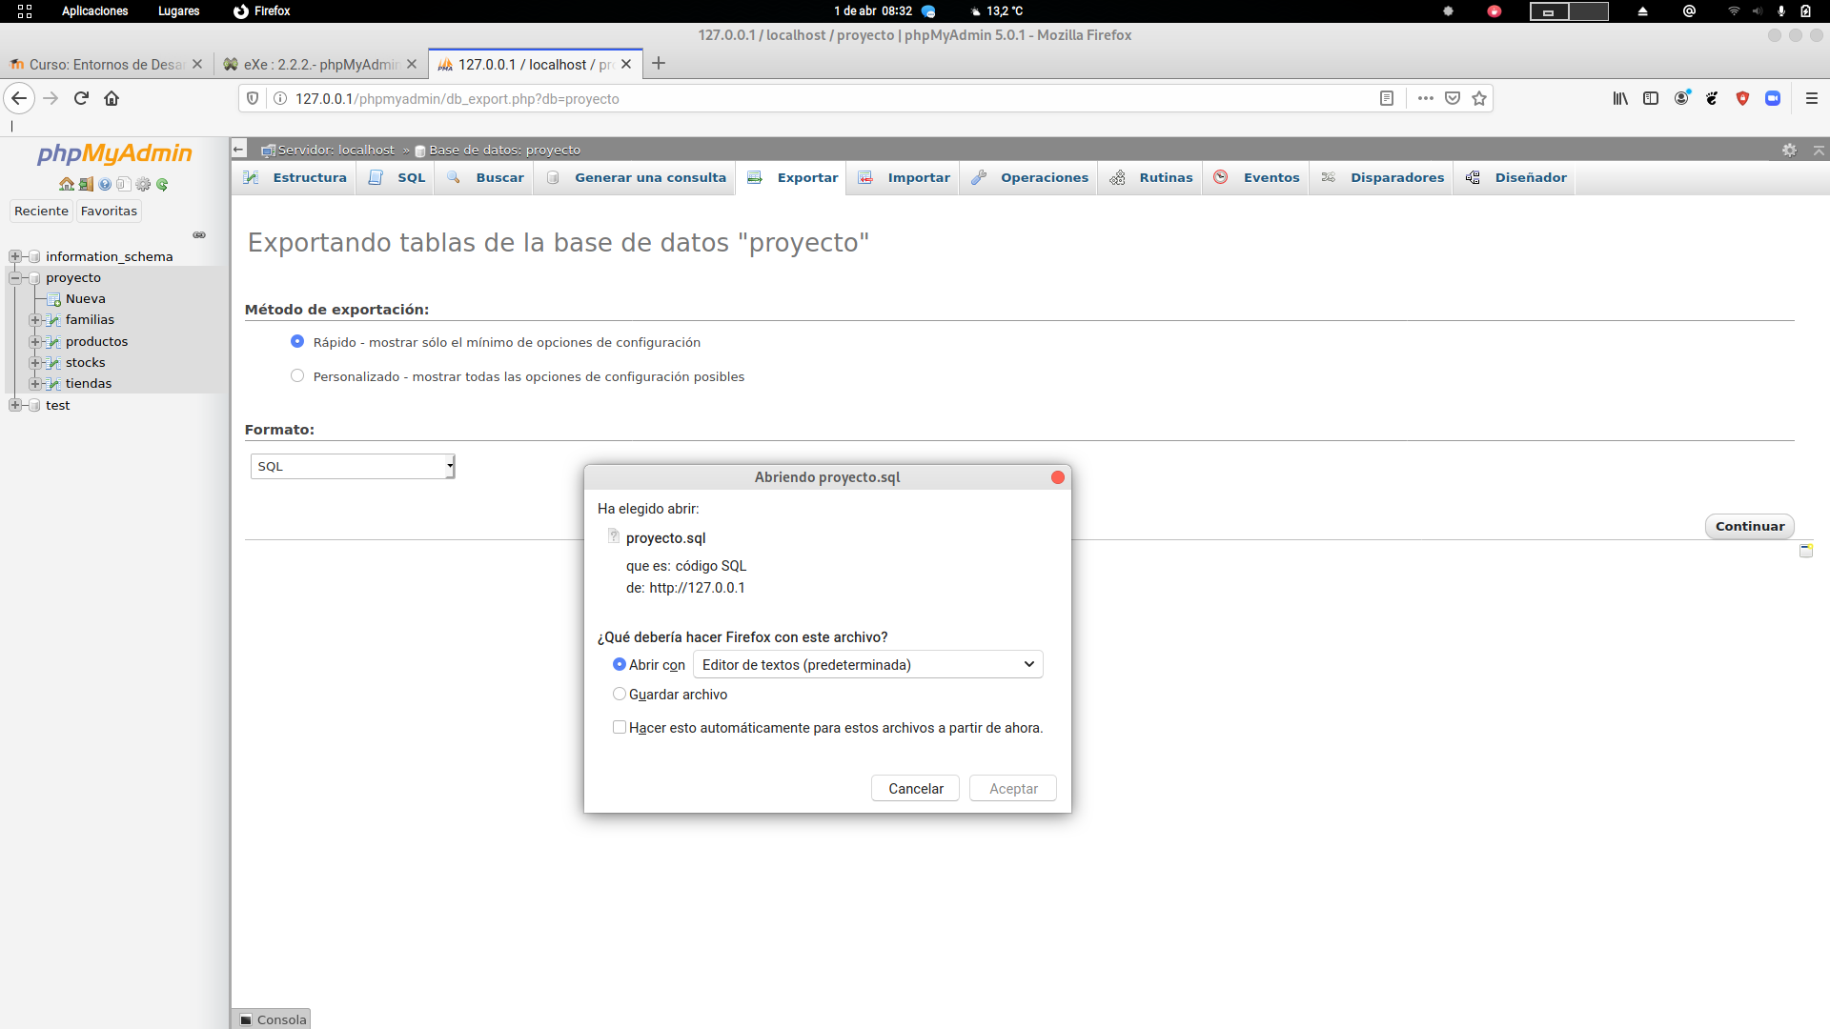This screenshot has width=1830, height=1029.
Task: Expand the test database node
Action: tap(14, 405)
